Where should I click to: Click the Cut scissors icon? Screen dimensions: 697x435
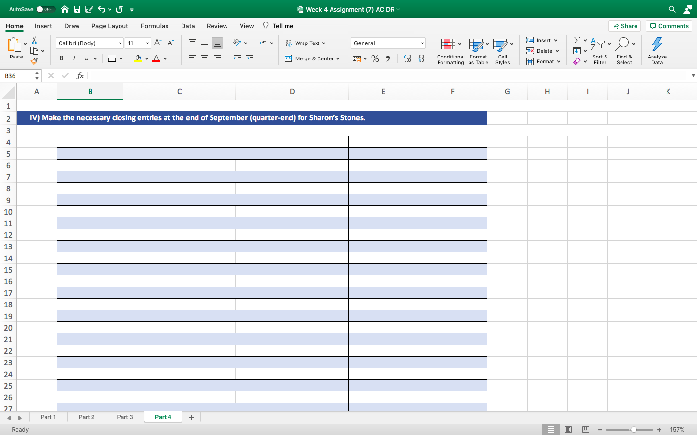(34, 41)
